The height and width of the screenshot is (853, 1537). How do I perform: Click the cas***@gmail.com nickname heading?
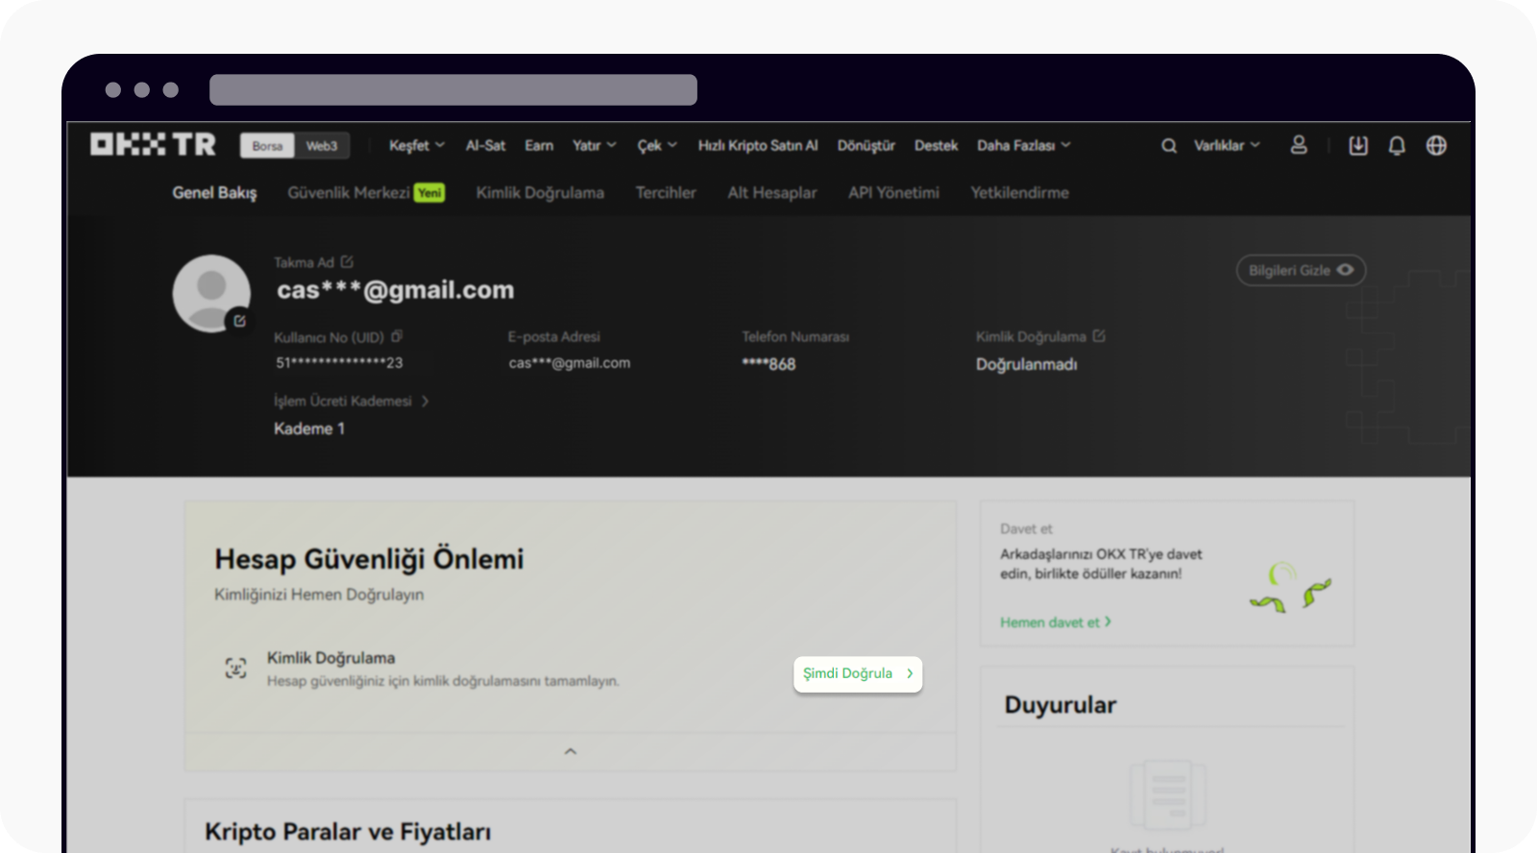point(396,289)
